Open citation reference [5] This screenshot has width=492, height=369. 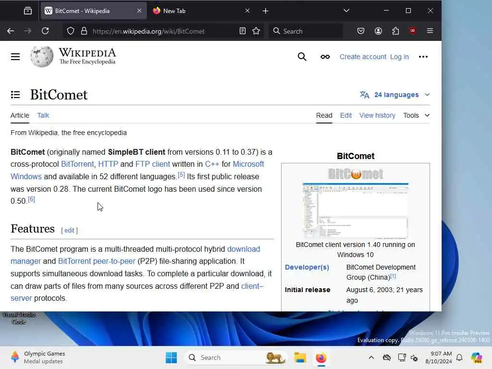(181, 175)
